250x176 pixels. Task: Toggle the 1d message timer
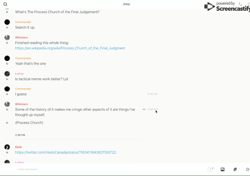[x=210, y=169]
